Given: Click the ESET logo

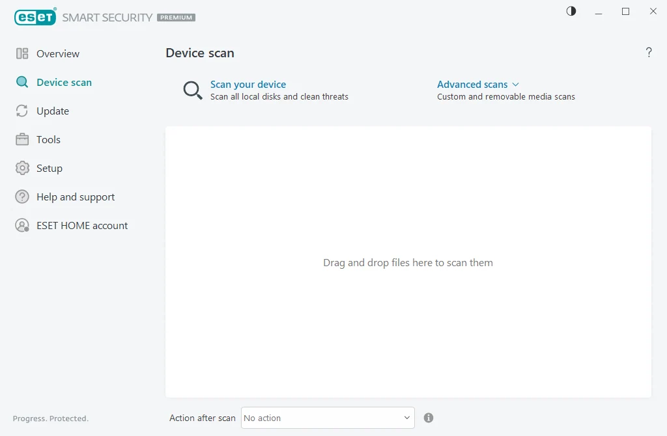Looking at the screenshot, I should (x=35, y=17).
